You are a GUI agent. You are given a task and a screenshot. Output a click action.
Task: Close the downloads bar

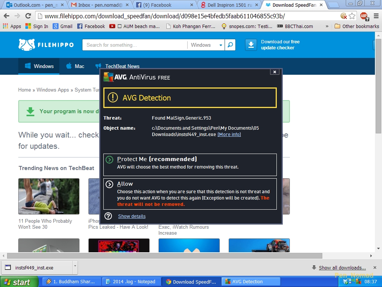click(x=375, y=268)
